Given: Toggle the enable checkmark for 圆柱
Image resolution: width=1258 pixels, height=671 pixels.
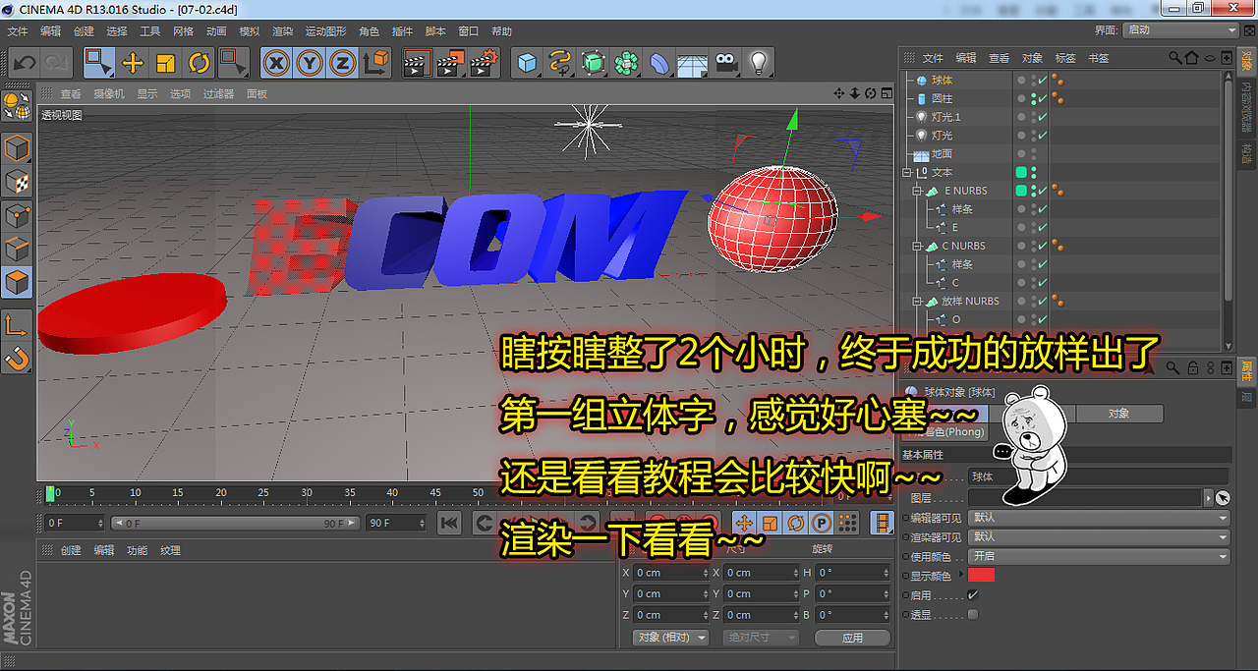Looking at the screenshot, I should click(1043, 99).
